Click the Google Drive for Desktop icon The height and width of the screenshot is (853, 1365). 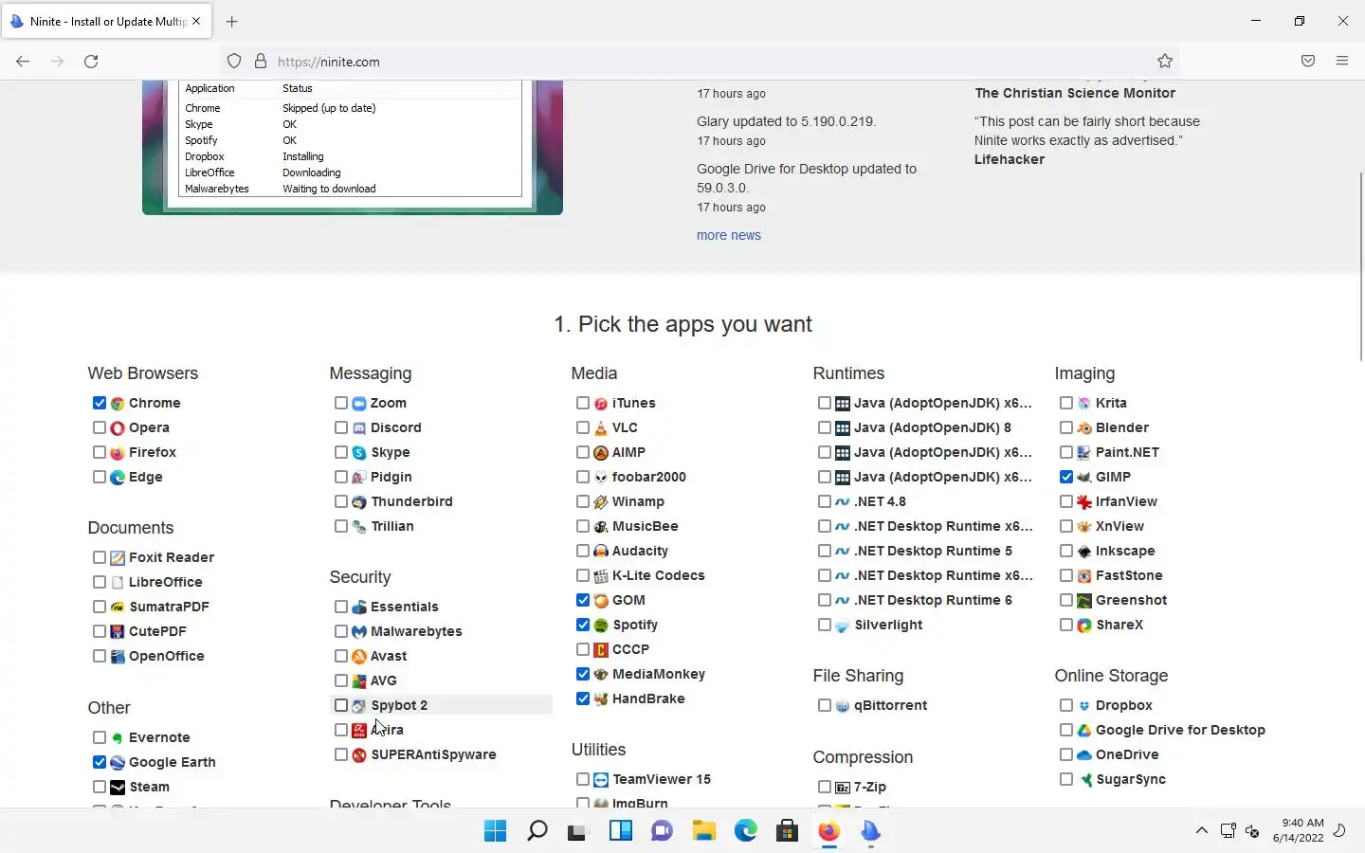point(1084,730)
